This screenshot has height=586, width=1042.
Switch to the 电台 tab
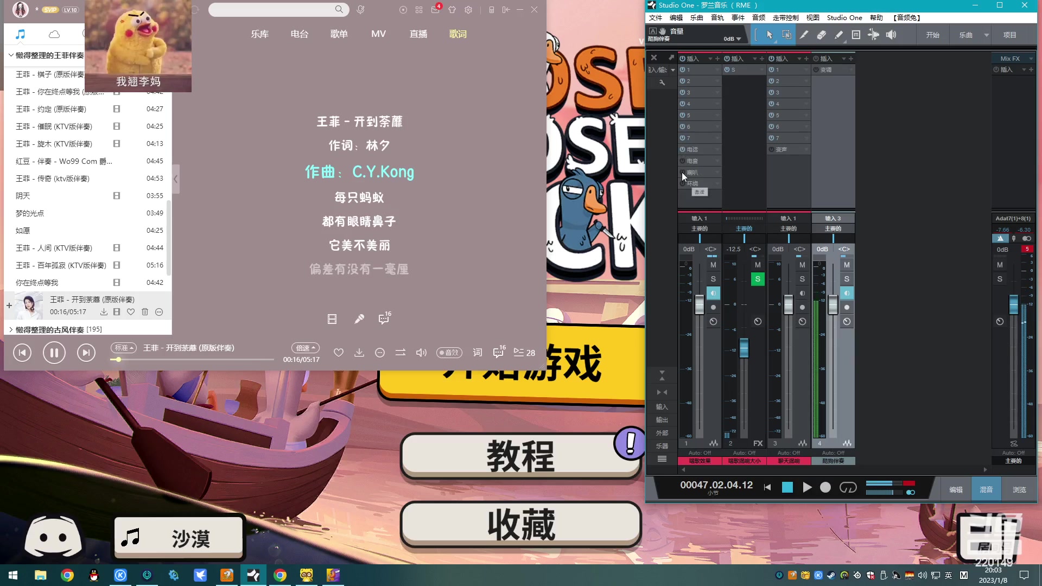(x=300, y=34)
